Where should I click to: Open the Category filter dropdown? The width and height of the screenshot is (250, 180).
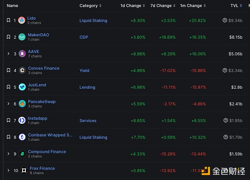[90, 6]
